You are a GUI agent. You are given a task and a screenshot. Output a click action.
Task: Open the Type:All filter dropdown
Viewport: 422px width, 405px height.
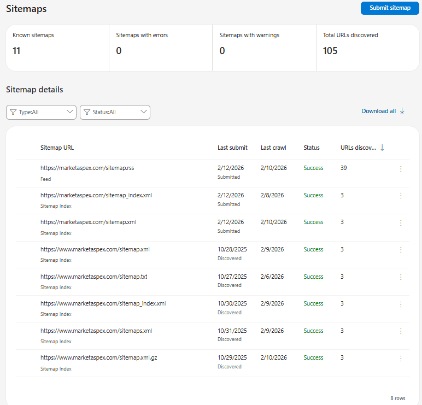[x=41, y=112]
